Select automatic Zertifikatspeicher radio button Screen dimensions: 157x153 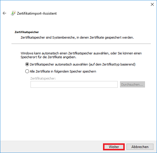[x=27, y=64]
